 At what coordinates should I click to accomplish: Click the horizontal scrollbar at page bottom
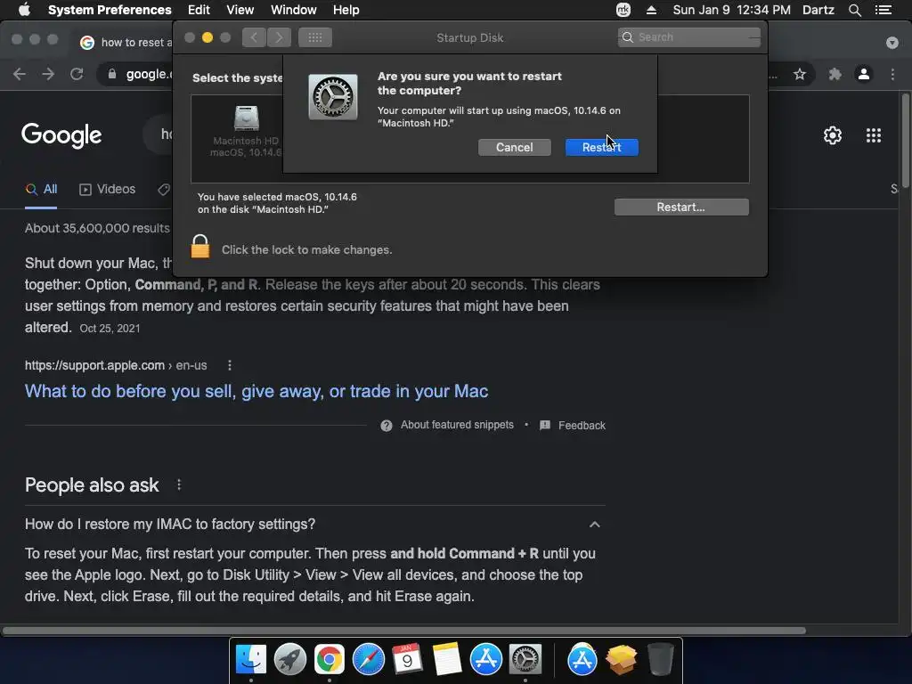(x=404, y=631)
